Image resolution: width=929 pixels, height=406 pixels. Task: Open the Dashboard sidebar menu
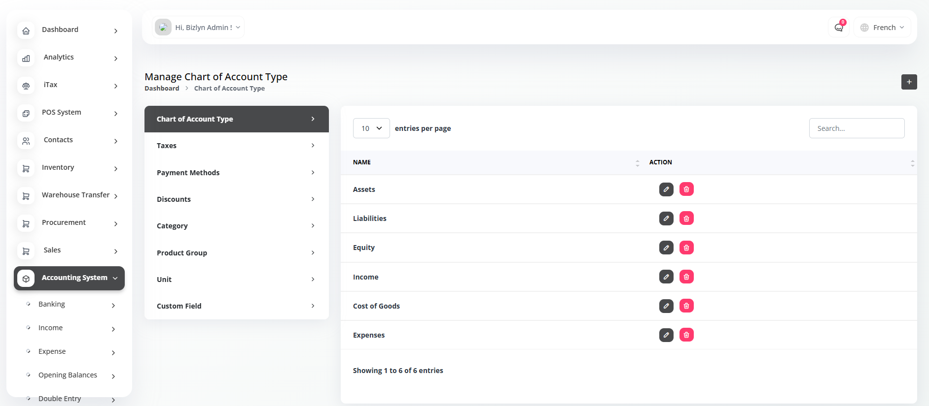click(x=69, y=31)
